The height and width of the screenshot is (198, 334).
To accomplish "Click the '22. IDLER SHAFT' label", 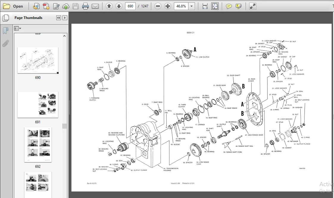I will coord(233,76).
